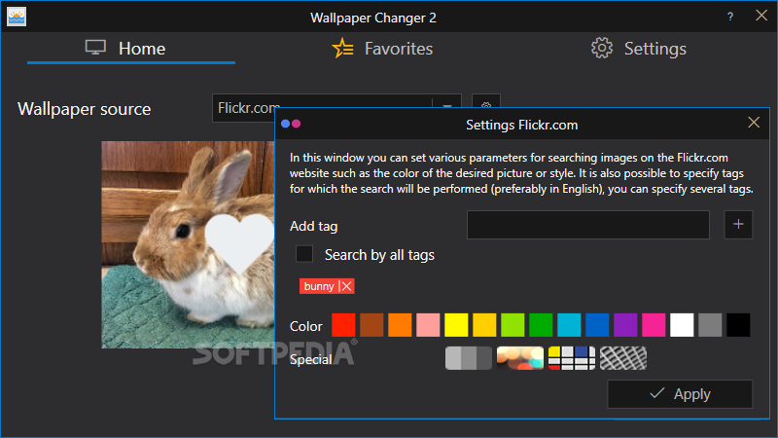
Task: Switch to the Favorites tab
Action: (382, 49)
